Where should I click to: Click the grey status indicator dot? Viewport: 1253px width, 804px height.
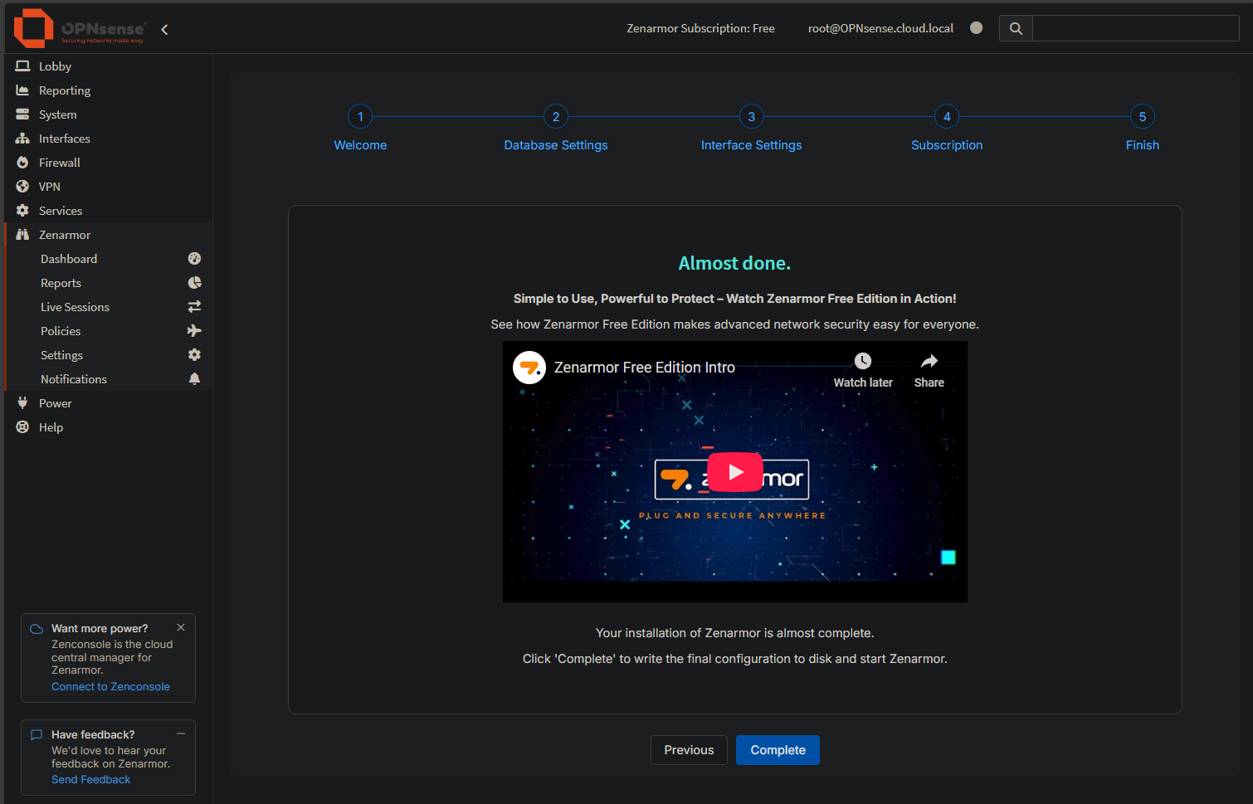click(x=977, y=27)
